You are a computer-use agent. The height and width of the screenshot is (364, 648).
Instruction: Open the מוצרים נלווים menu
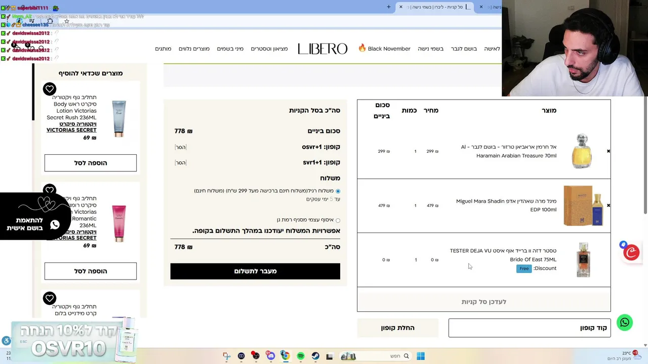(194, 49)
